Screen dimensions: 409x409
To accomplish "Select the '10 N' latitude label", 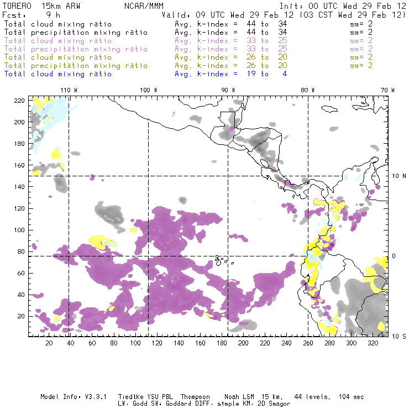I will coord(399,176).
